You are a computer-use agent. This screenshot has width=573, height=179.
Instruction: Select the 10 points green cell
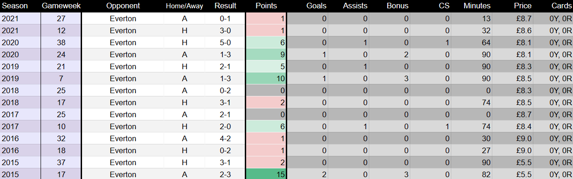click(x=266, y=78)
